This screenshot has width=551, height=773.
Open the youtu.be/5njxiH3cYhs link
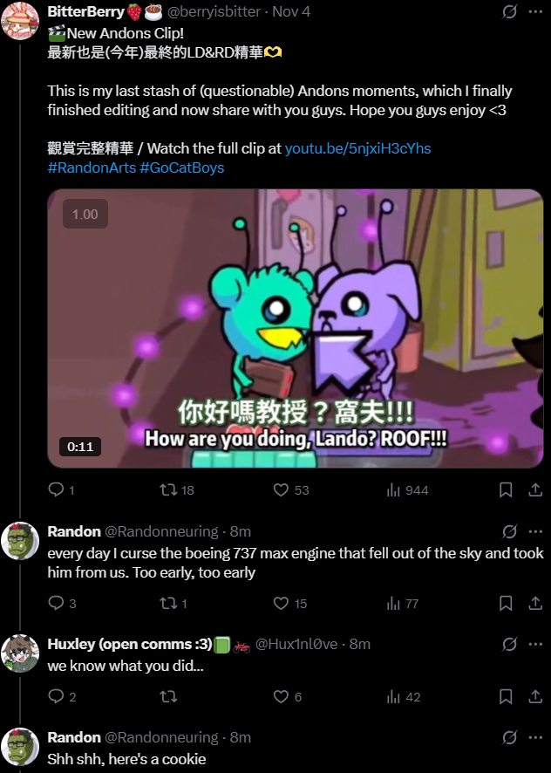click(x=357, y=148)
